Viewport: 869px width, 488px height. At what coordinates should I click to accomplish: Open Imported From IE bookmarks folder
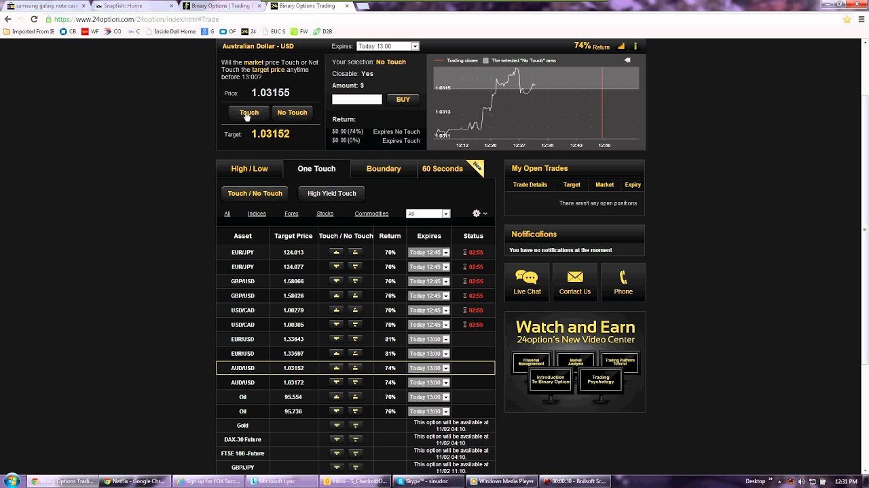point(29,31)
